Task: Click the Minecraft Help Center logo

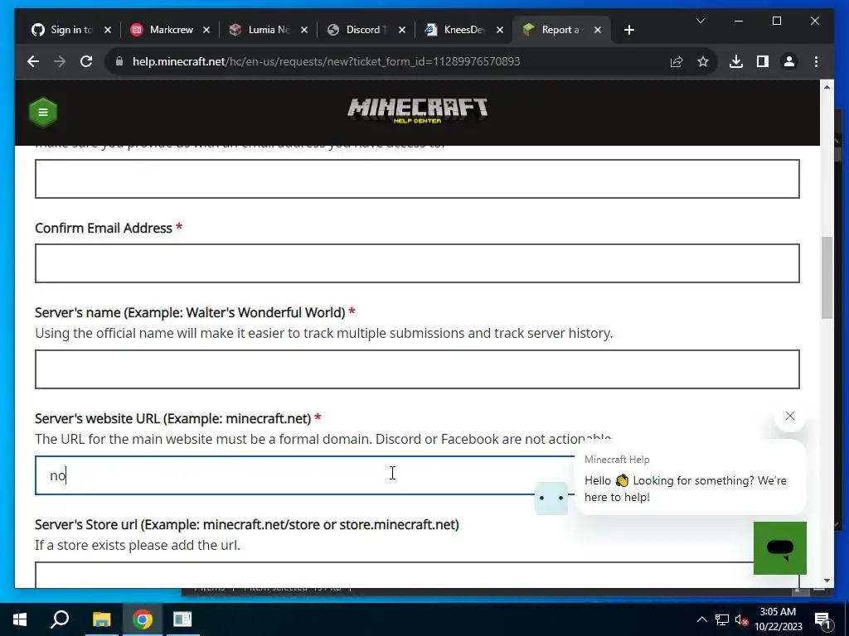Action: 418,110
